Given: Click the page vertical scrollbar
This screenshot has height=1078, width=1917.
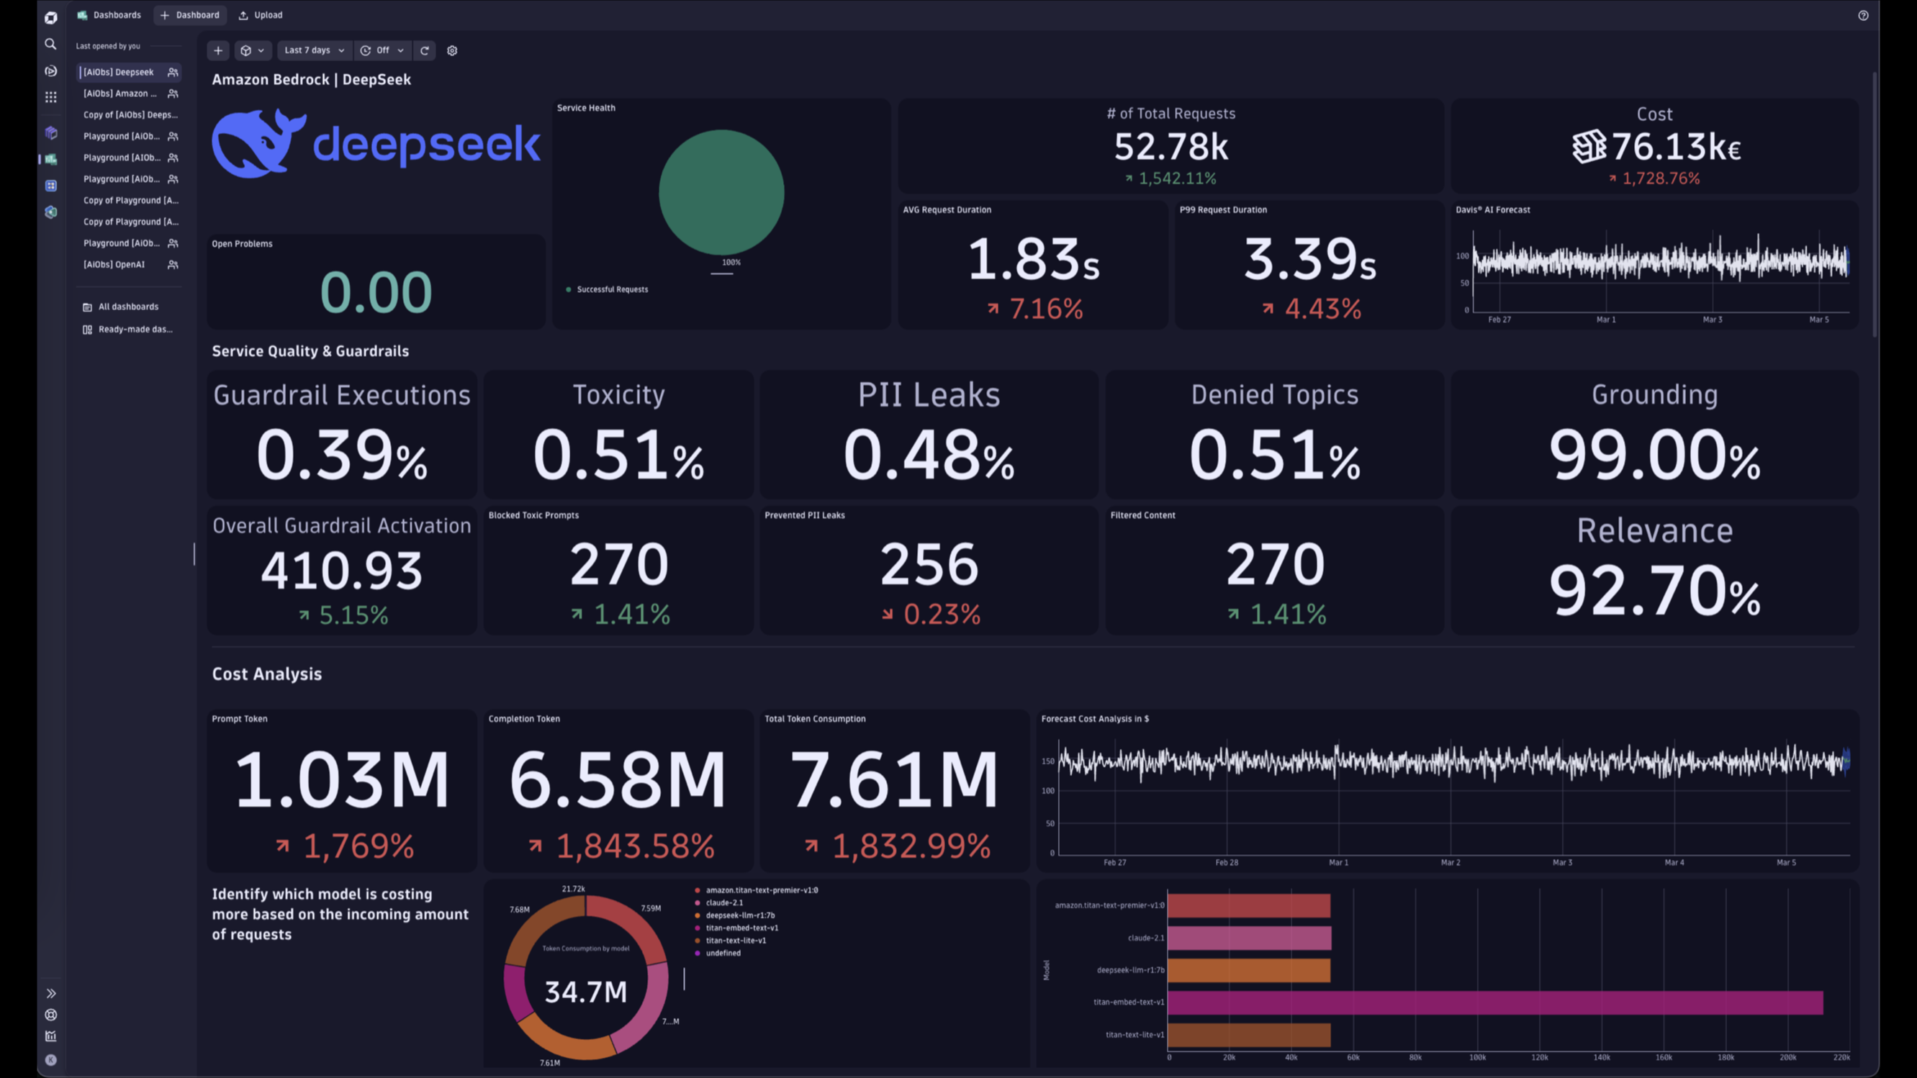Looking at the screenshot, I should point(1875,204).
